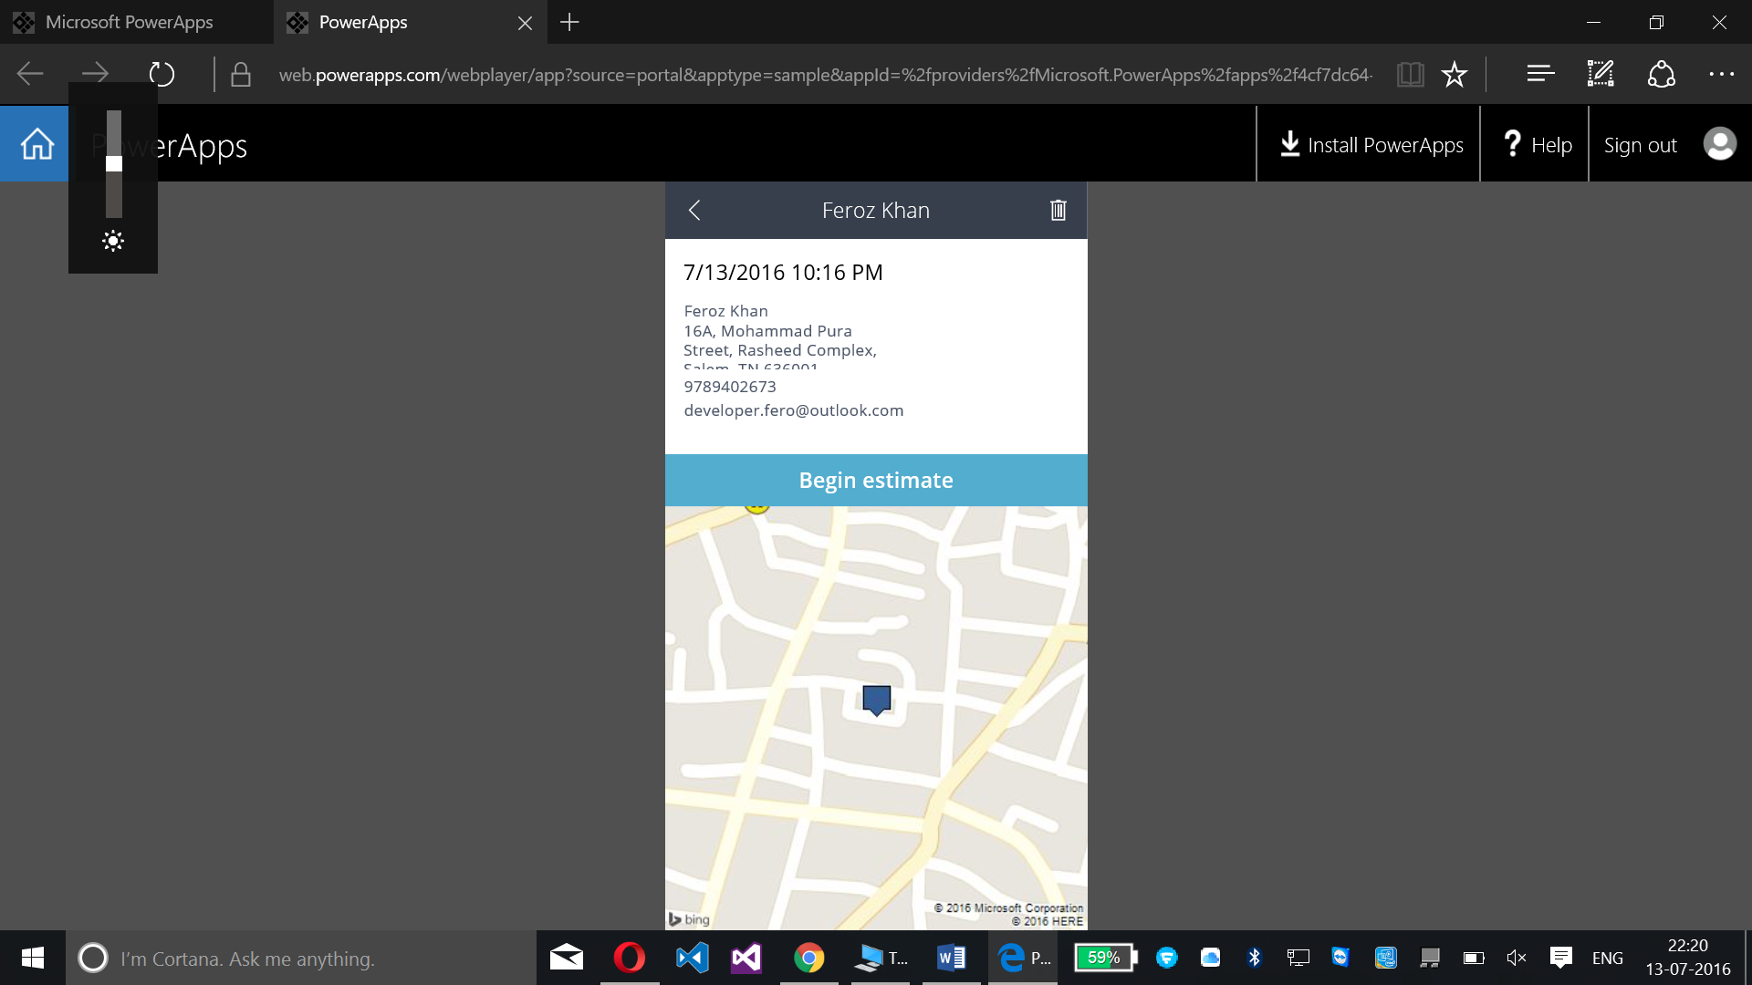Open Google Chrome from taskbar
The image size is (1752, 985).
coord(808,958)
